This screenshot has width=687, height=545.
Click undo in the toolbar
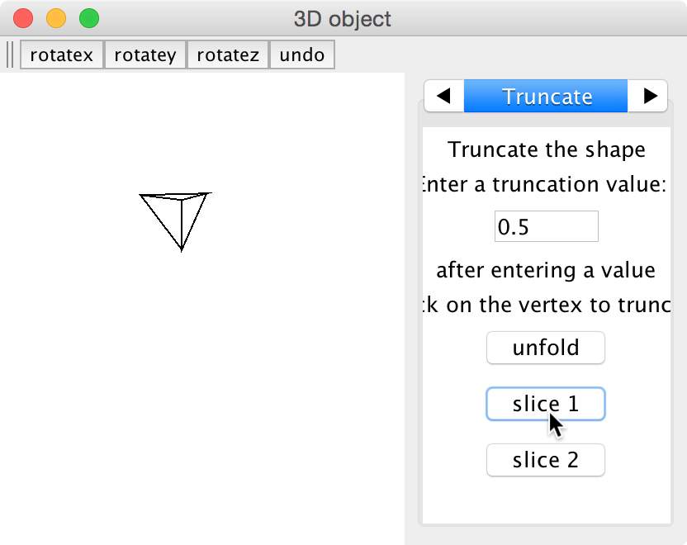[301, 55]
